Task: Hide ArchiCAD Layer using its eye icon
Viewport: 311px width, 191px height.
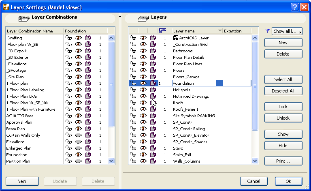Action: [x=143, y=38]
